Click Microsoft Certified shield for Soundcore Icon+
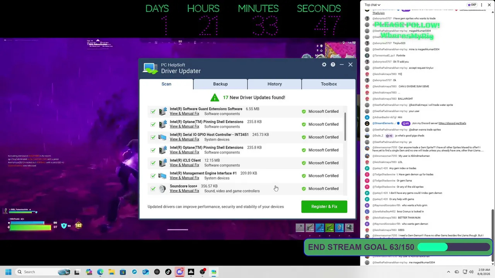Viewport: 495px width, 278px height. pos(304,189)
